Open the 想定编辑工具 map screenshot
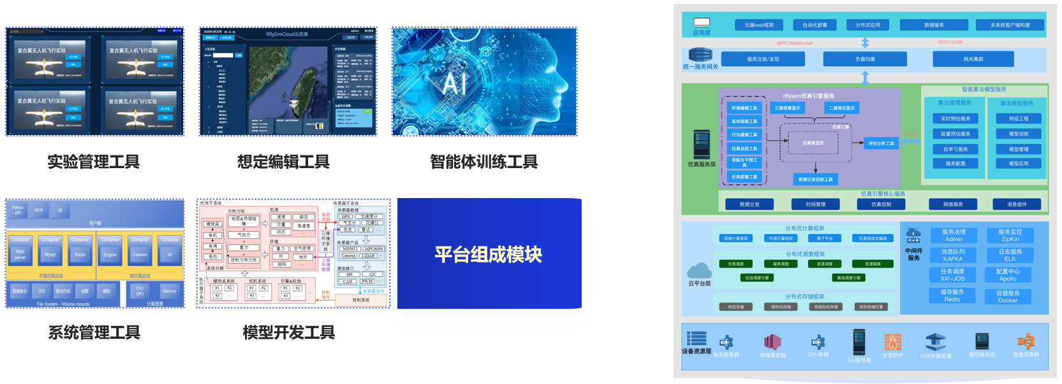Viewport: 1062px width, 384px height. tap(288, 82)
